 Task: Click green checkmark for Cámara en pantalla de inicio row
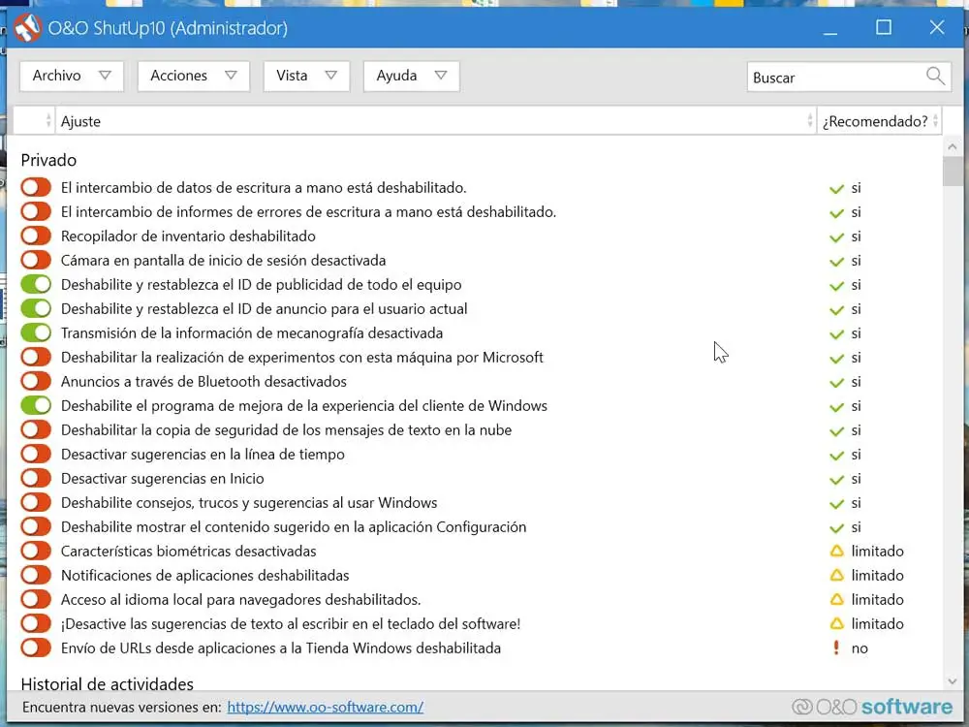pos(837,261)
